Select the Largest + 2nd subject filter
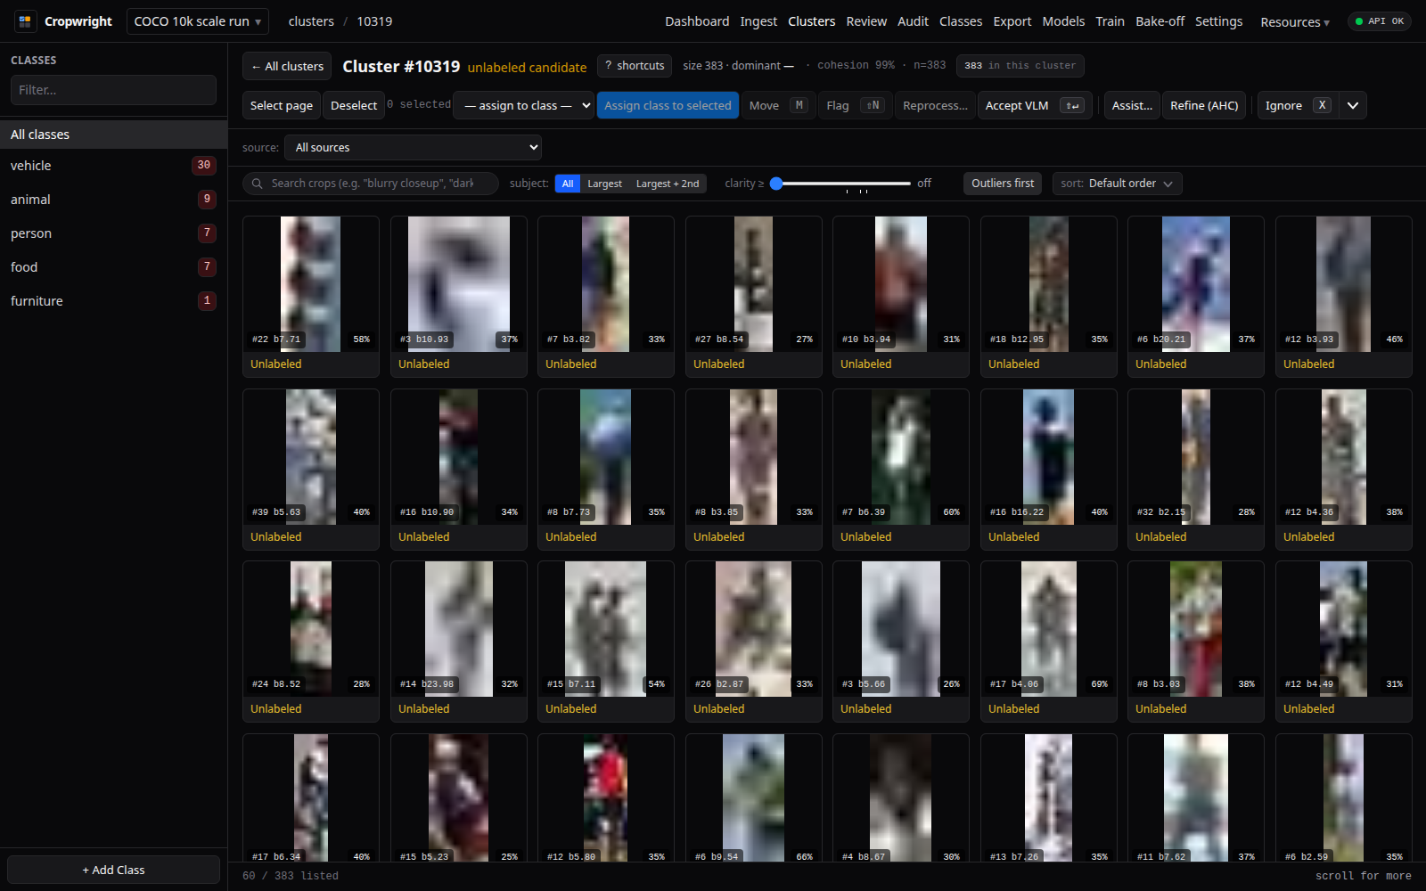 pos(668,184)
